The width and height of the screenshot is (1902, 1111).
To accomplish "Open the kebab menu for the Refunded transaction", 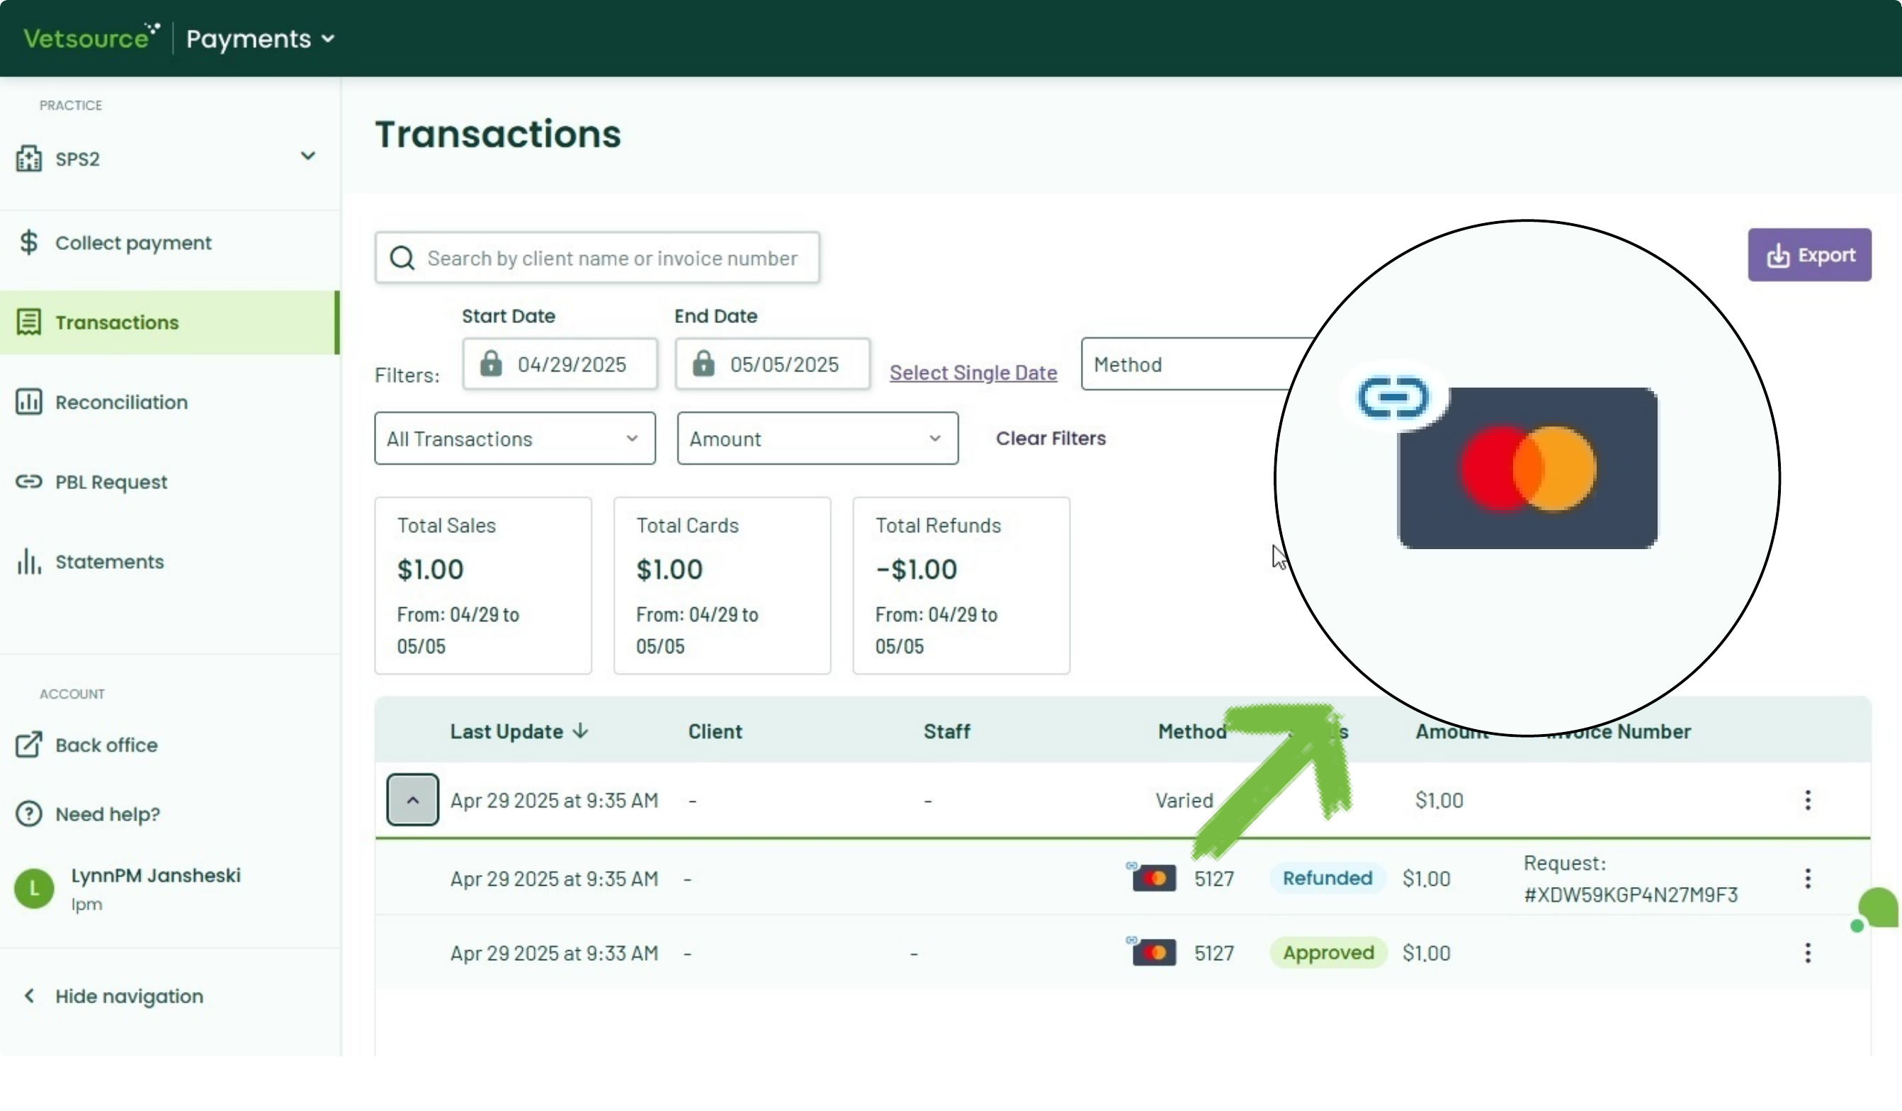I will click(1808, 879).
